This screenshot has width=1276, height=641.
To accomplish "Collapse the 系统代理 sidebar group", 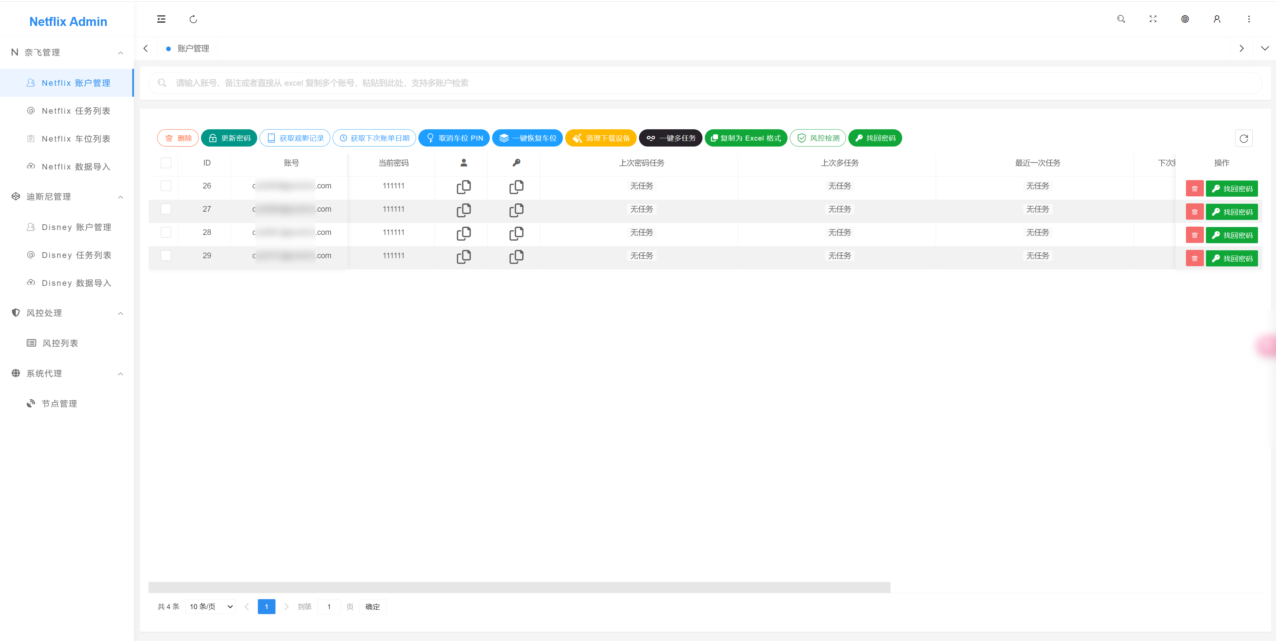I will 66,374.
